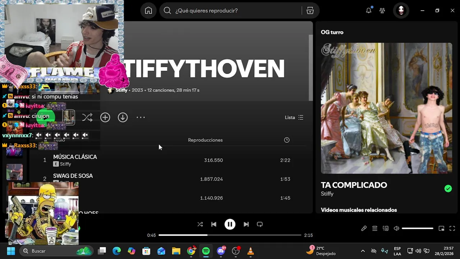Launch Microsoft Edge from taskbar
Image resolution: width=460 pixels, height=259 pixels.
[x=117, y=251]
